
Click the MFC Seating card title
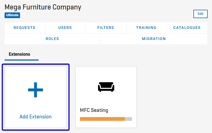point(94,110)
